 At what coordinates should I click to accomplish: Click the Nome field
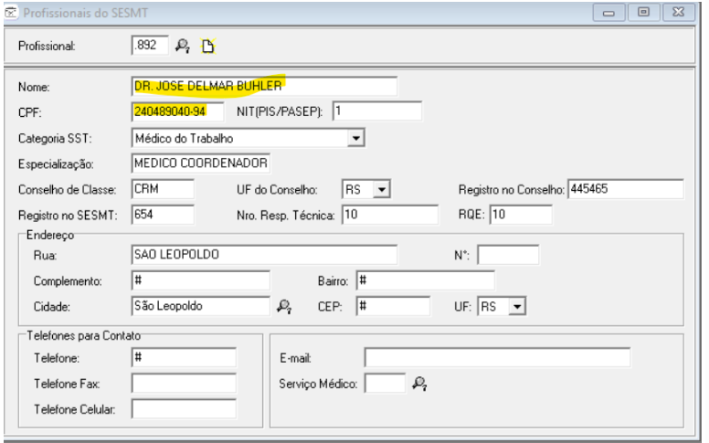[265, 86]
